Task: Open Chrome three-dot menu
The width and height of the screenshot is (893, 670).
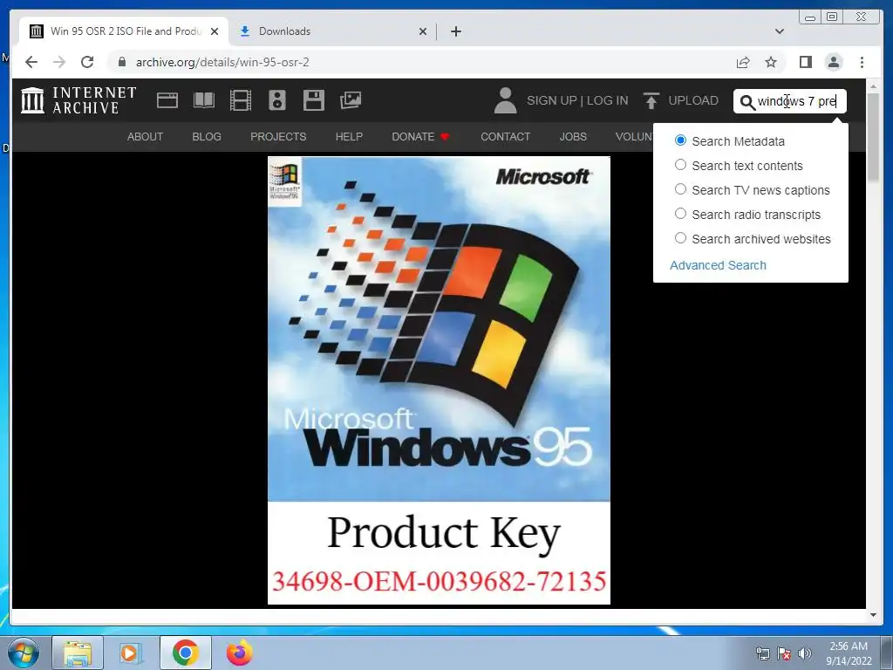Action: click(862, 62)
